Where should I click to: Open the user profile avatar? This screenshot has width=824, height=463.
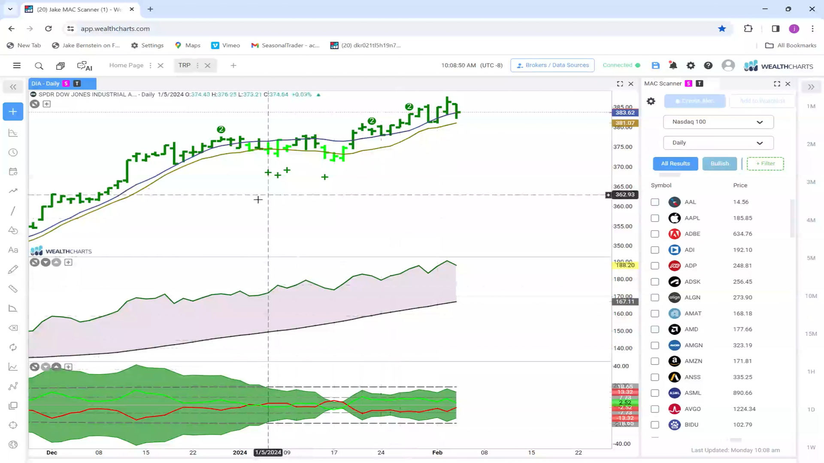click(728, 65)
